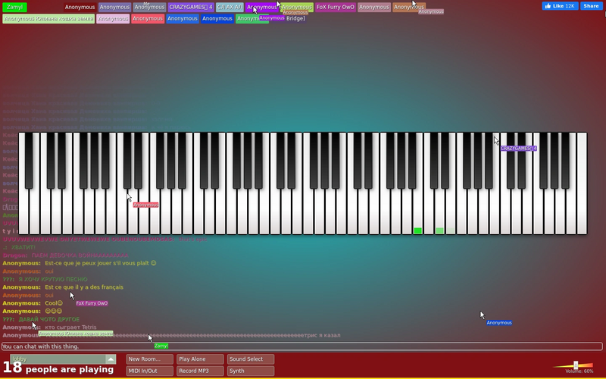
Task: Open the lobby room dropdown arrow
Action: (111, 359)
